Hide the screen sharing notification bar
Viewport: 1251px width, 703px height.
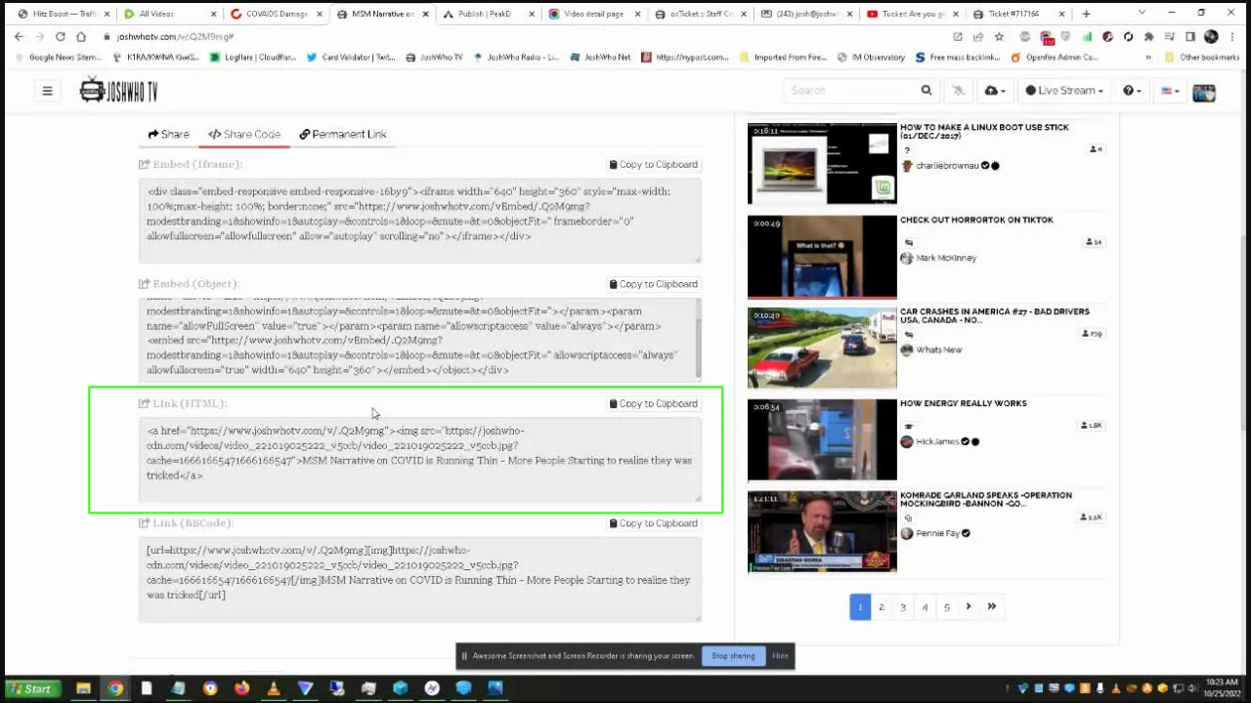tap(780, 656)
